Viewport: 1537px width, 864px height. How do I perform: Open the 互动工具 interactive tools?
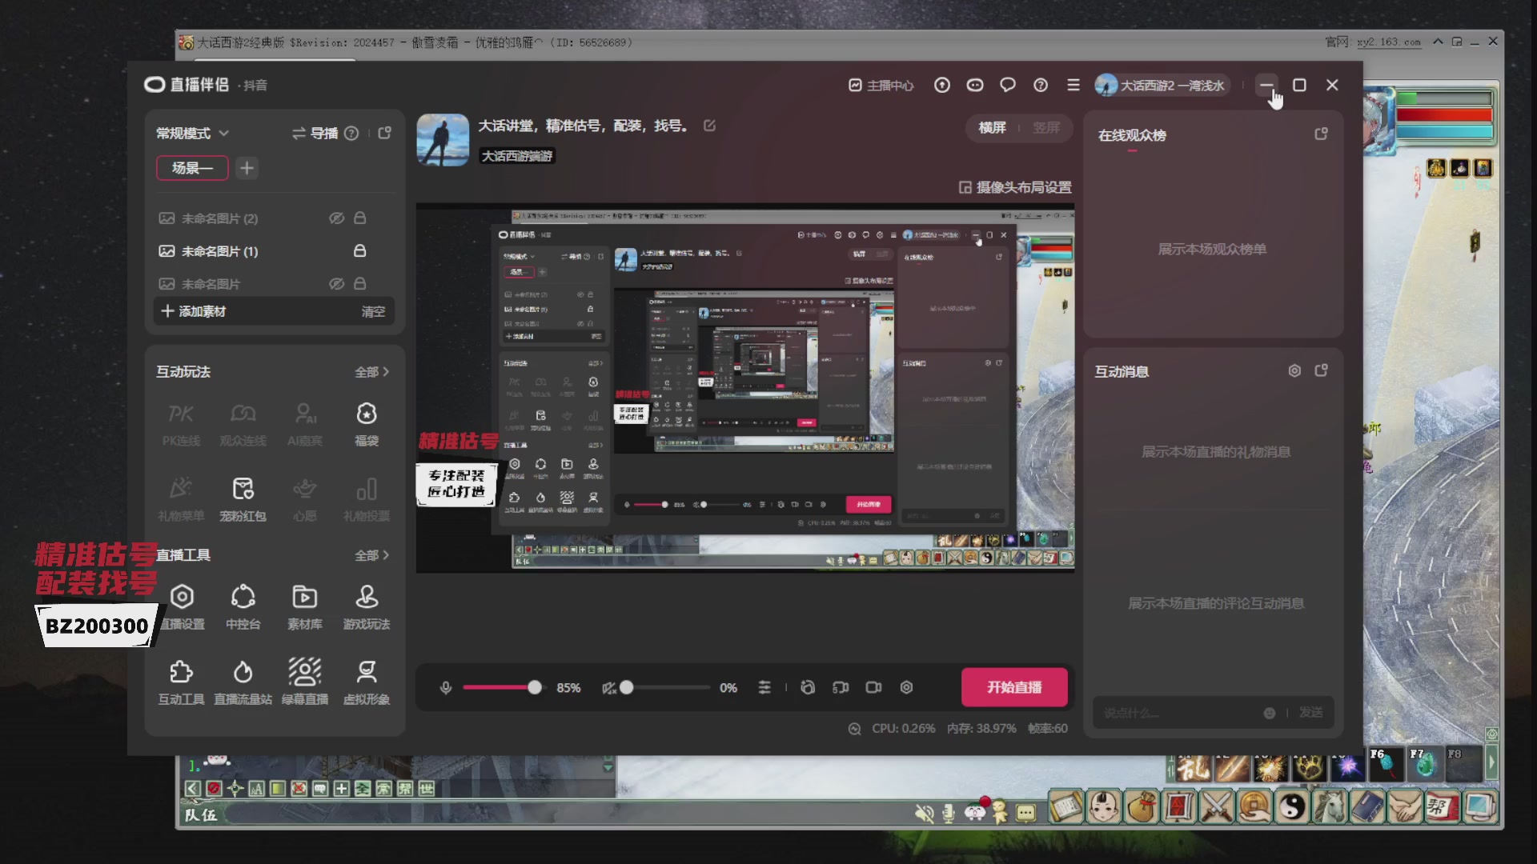181,683
